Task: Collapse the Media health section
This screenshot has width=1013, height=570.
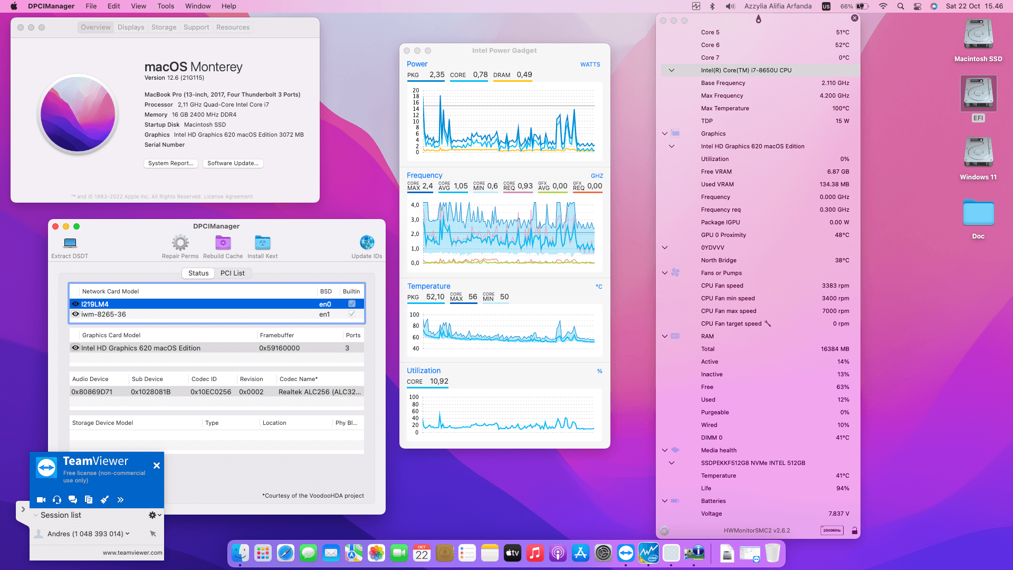Action: pyautogui.click(x=665, y=450)
